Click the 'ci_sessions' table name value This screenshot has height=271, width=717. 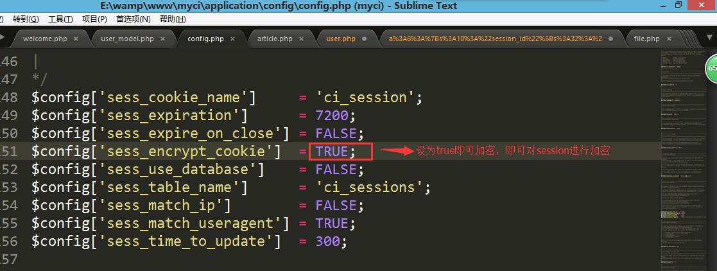point(368,188)
